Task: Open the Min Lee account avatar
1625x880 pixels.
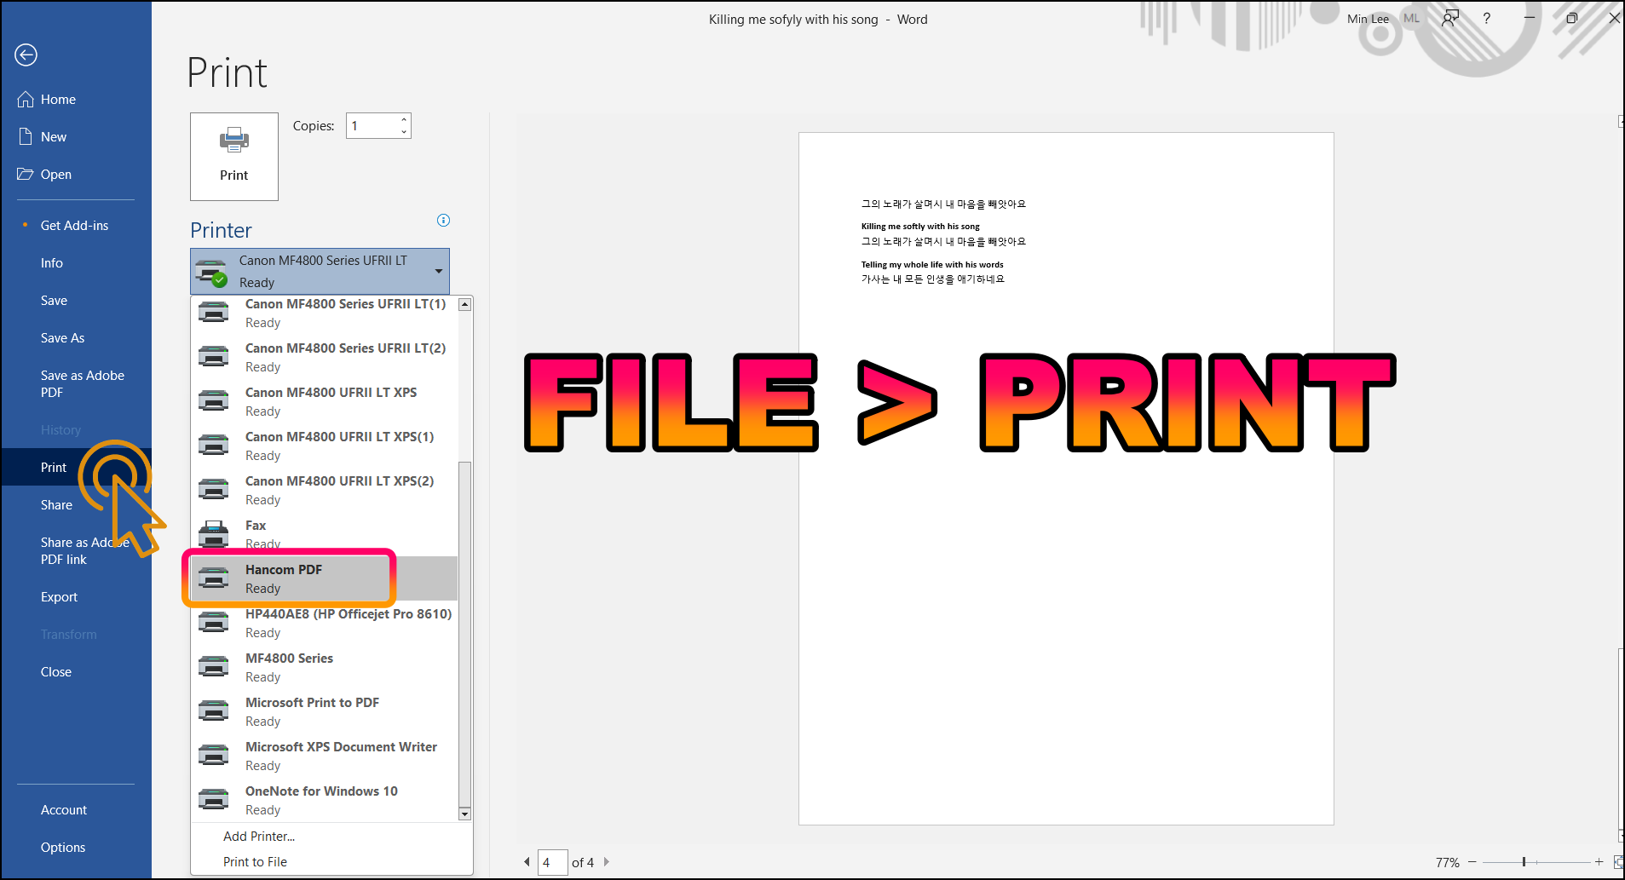Action: [1412, 19]
